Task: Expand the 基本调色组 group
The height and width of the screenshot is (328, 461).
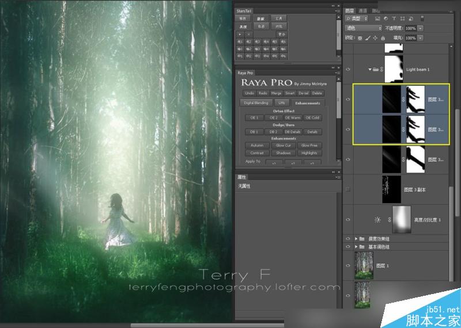Action: [x=356, y=247]
